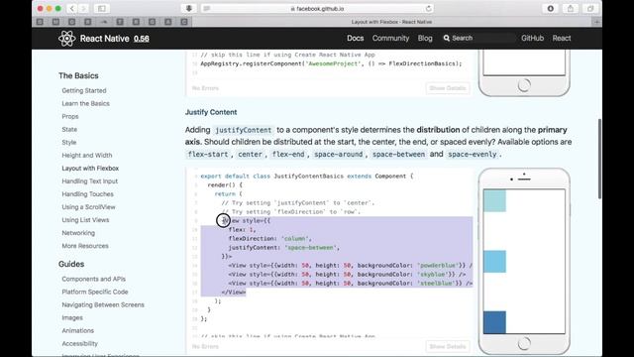Open Getting Started in sidebar

(84, 90)
